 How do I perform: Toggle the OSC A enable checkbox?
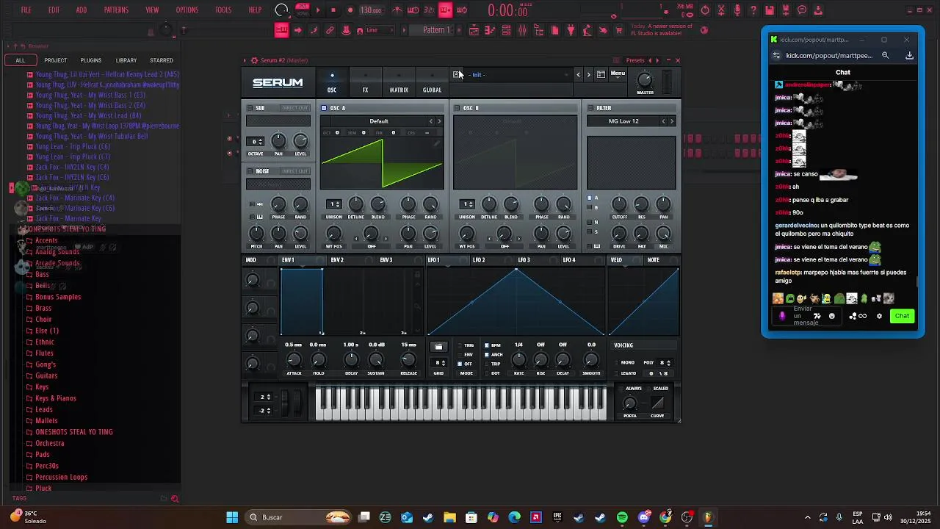tap(324, 108)
